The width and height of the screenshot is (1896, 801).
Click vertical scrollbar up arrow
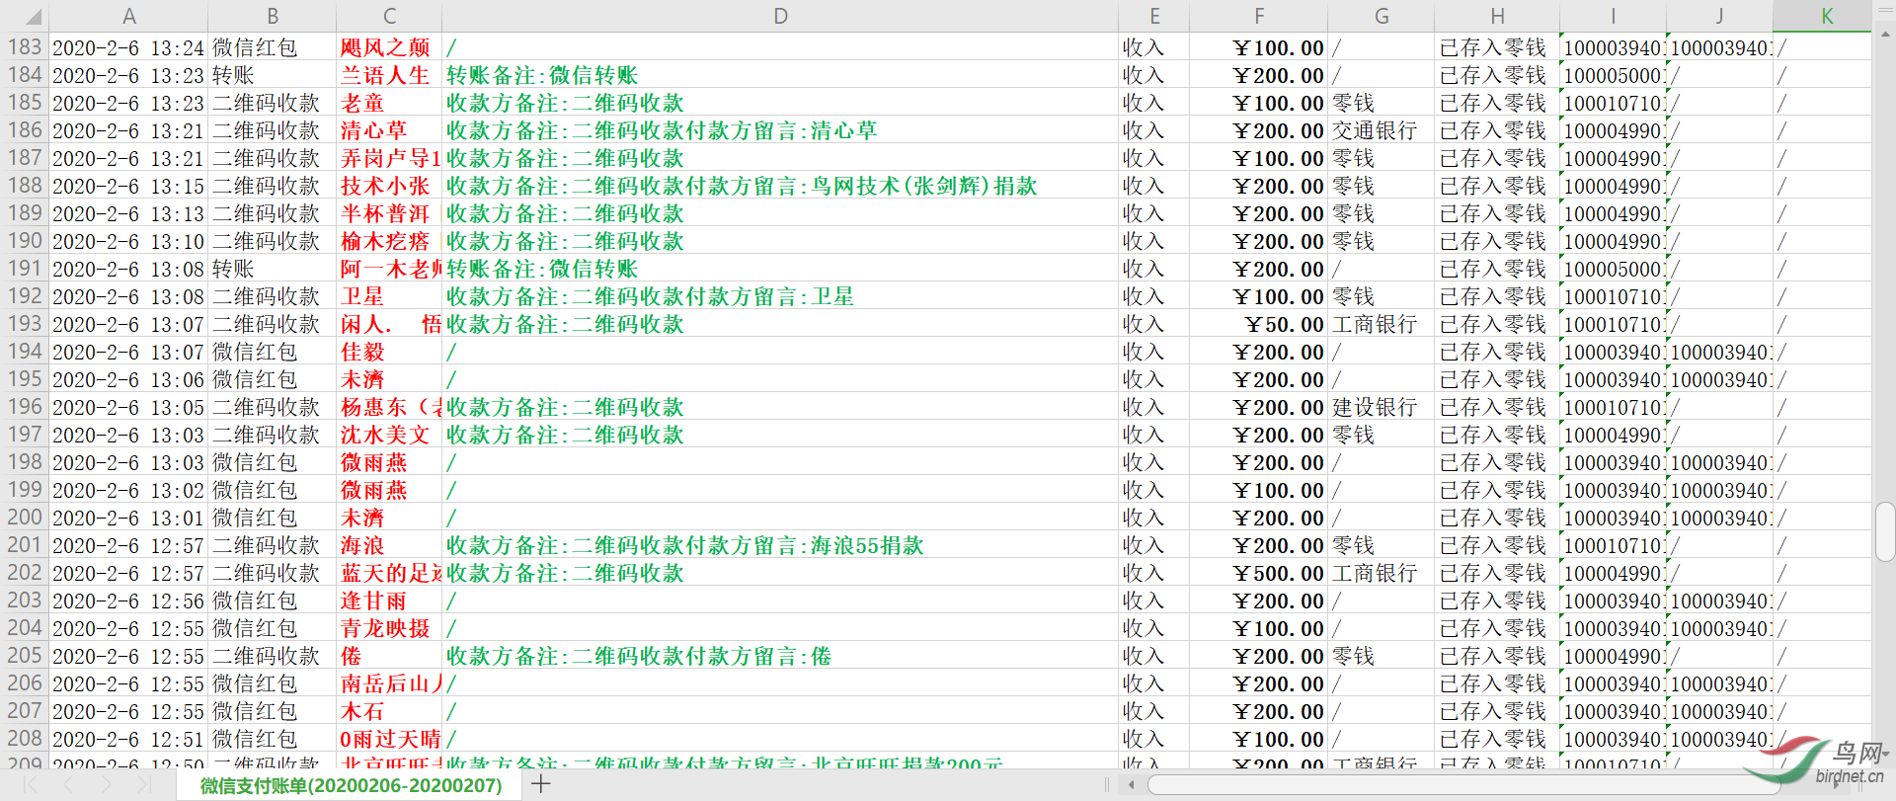coord(1885,35)
